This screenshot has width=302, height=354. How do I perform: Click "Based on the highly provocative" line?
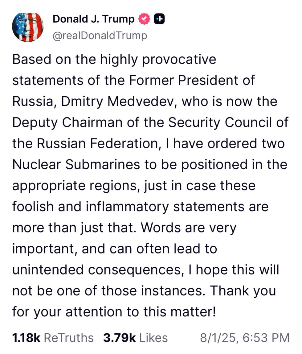pos(114,60)
